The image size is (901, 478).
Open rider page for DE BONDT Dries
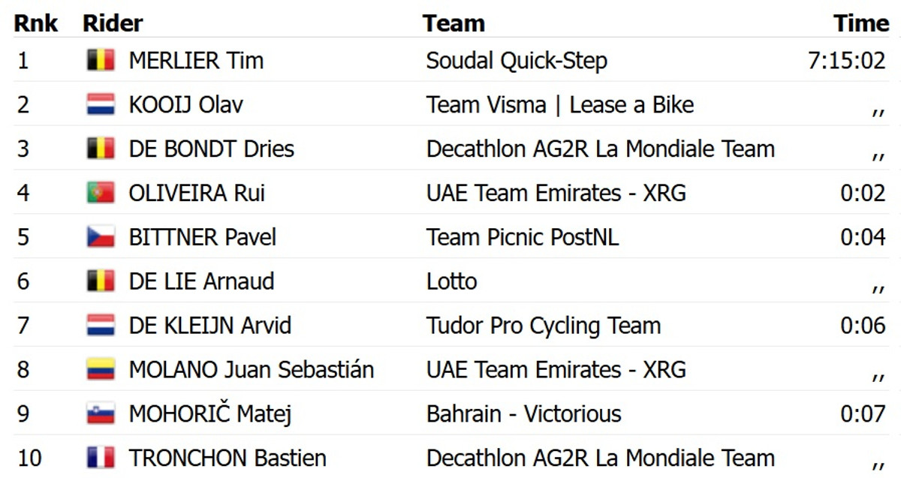[211, 149]
